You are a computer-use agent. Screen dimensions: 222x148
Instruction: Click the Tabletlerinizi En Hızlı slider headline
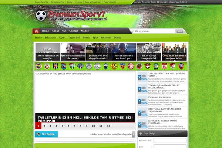point(85,119)
